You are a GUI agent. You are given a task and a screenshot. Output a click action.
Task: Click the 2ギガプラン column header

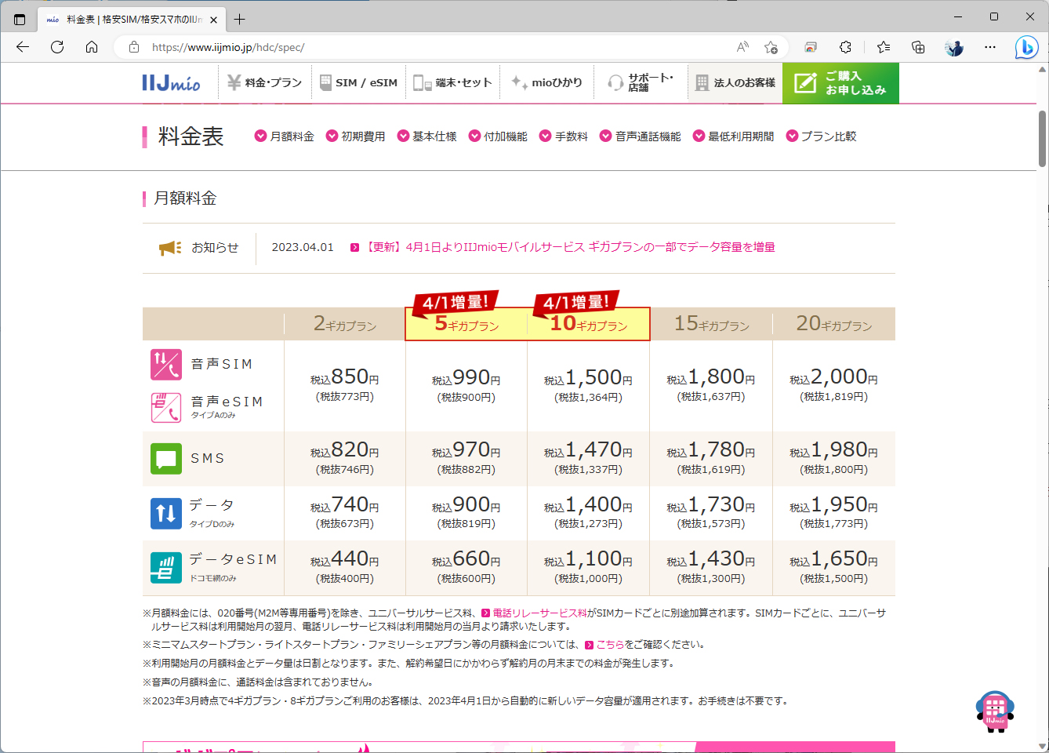345,324
